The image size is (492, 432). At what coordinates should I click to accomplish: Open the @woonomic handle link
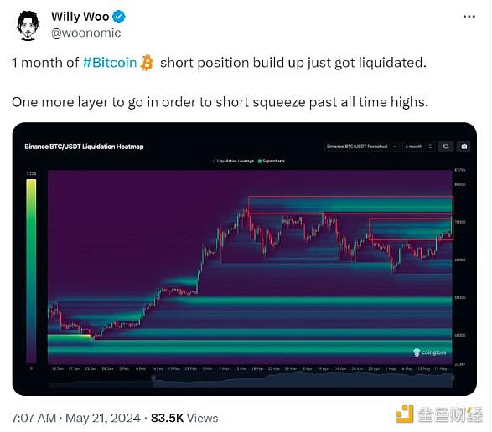coord(86,33)
